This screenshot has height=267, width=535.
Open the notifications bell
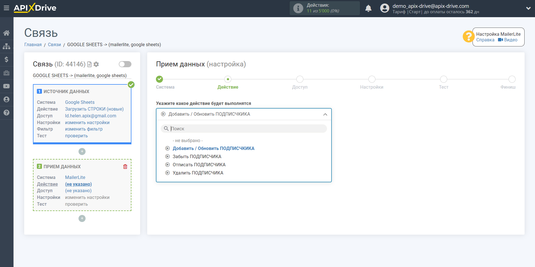pos(368,8)
